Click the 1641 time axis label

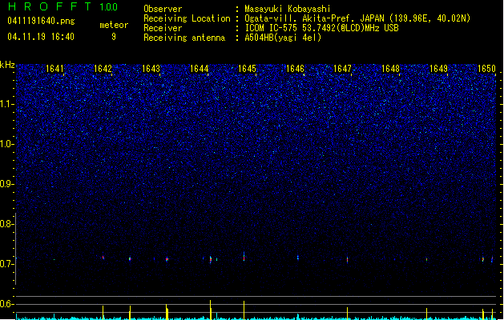(55, 69)
